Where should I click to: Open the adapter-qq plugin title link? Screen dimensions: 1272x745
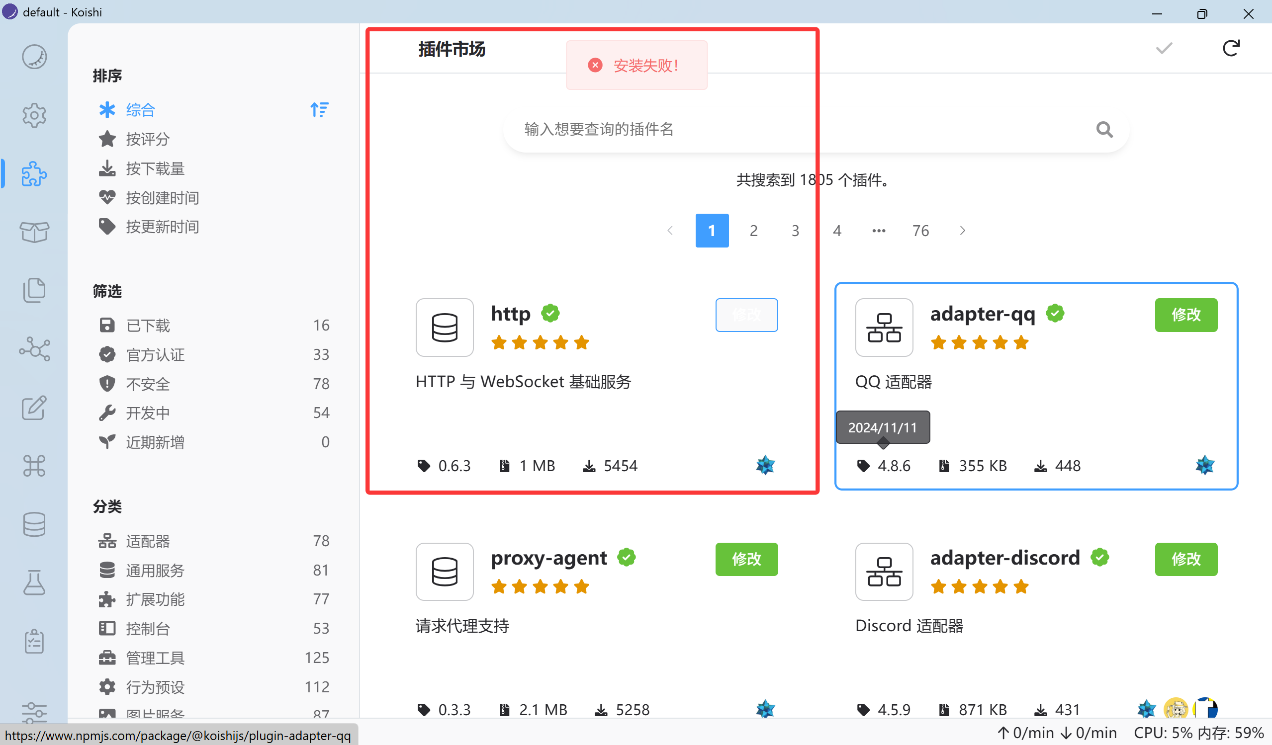click(983, 314)
